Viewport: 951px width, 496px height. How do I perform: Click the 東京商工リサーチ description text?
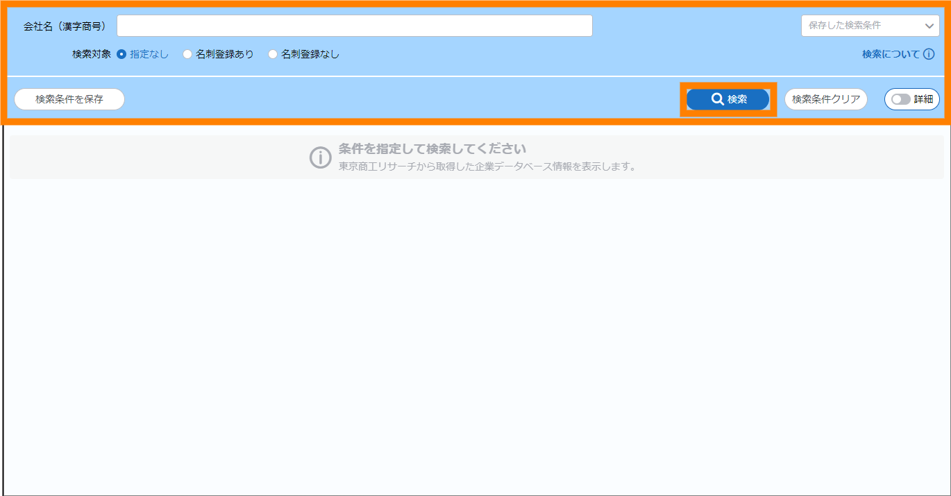coord(487,166)
